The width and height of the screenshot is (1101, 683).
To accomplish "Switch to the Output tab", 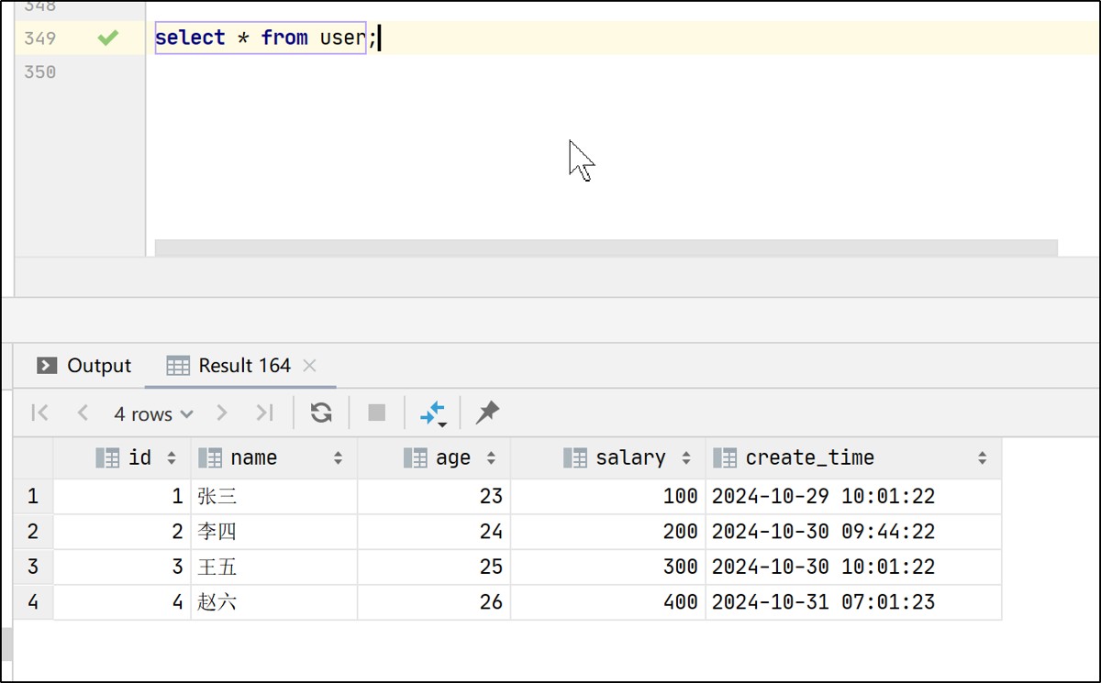I will (x=84, y=366).
